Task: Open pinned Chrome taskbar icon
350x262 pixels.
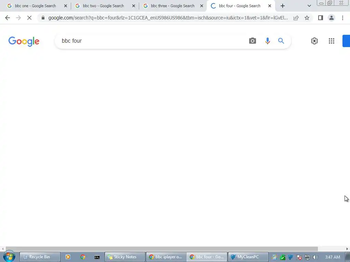Action: pyautogui.click(x=83, y=257)
